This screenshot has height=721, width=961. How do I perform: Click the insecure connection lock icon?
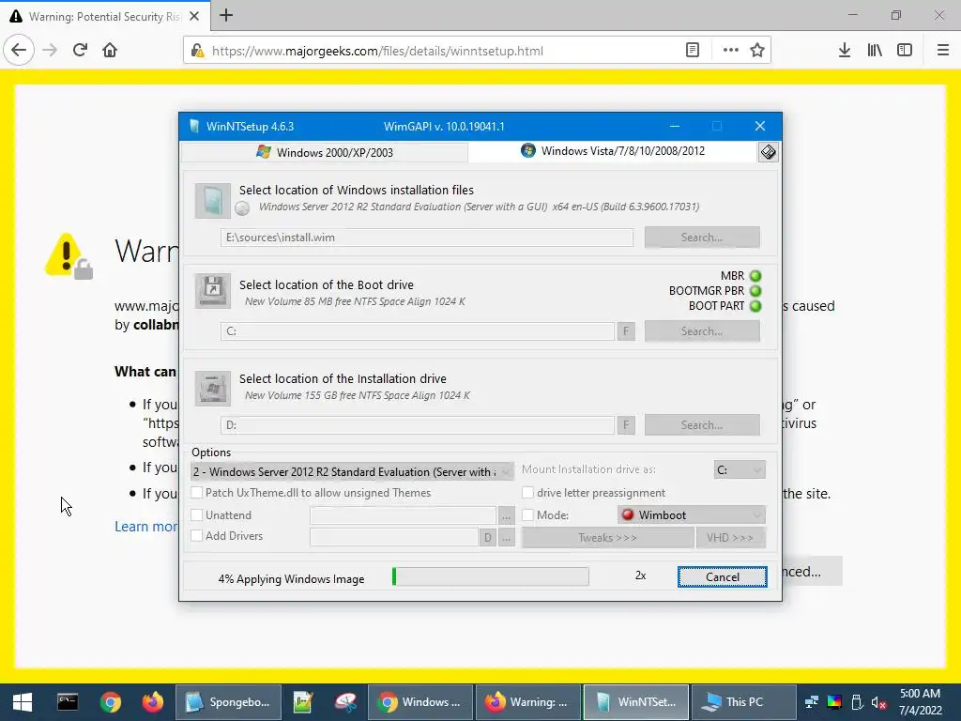click(197, 51)
